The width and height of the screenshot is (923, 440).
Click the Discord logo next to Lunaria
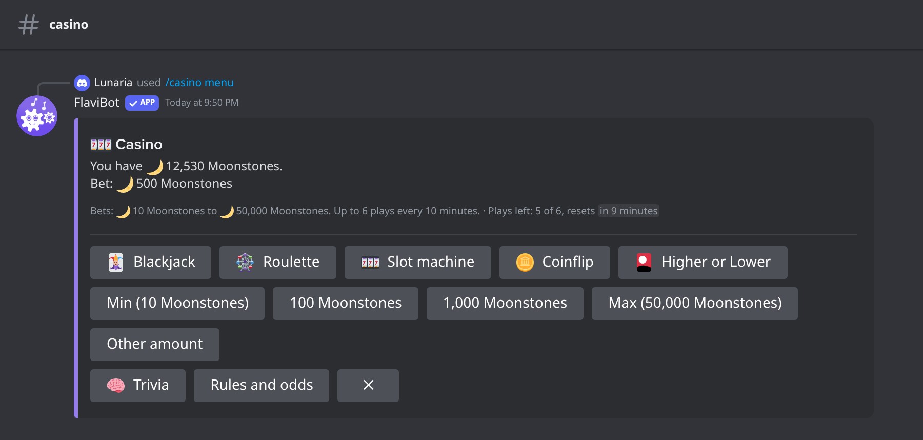82,83
